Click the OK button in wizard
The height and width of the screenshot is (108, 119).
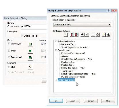click(x=56, y=101)
